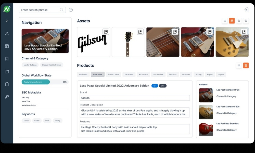Switch Assets to grid view
Viewport: 255px width, 153px height.
click(232, 21)
